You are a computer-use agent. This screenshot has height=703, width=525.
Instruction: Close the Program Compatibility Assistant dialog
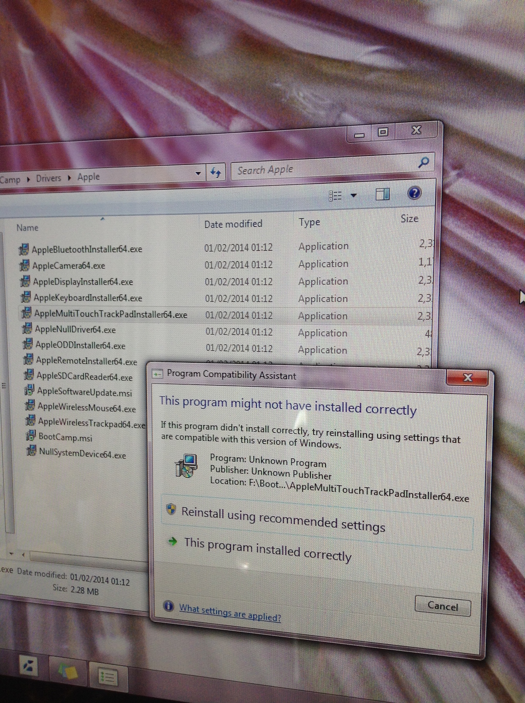tap(467, 377)
